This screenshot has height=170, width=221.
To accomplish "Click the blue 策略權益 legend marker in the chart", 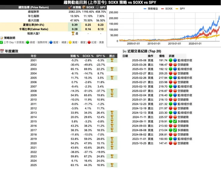I will click(x=145, y=9).
